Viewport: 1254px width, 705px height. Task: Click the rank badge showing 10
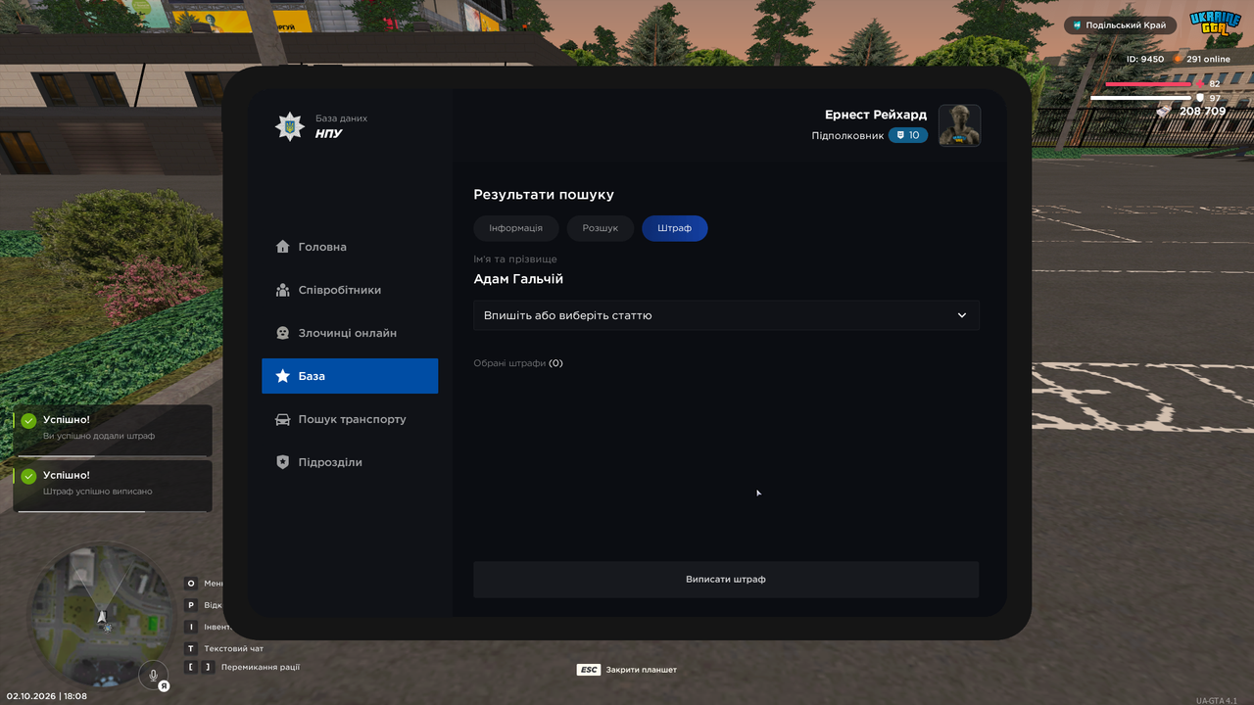click(908, 135)
